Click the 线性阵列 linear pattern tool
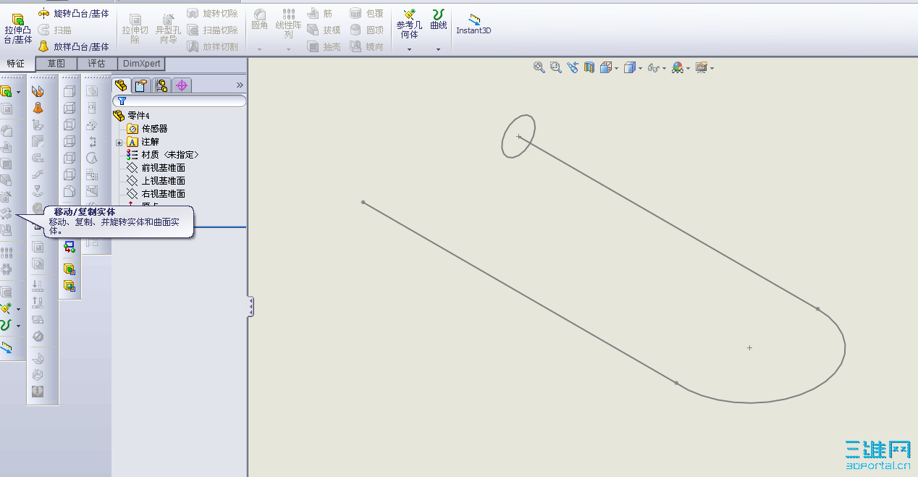Image resolution: width=918 pixels, height=477 pixels. tap(288, 24)
